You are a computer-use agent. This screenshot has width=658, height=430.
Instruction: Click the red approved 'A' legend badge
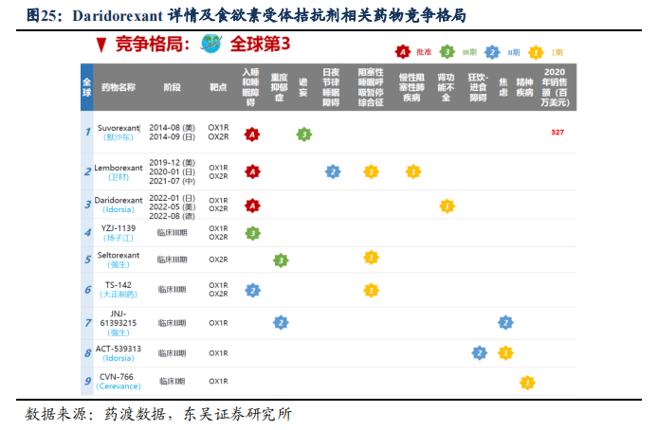(x=402, y=52)
